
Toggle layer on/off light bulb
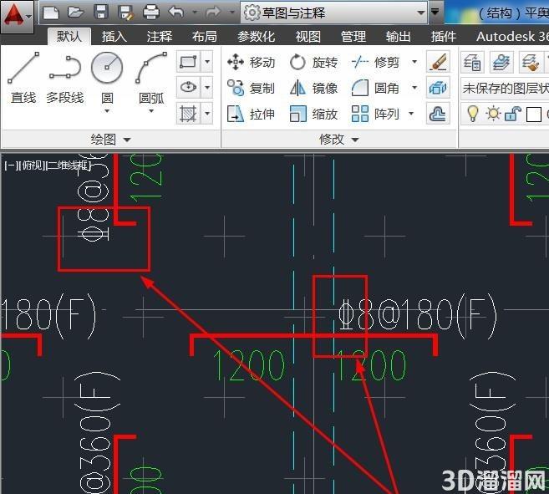473,114
